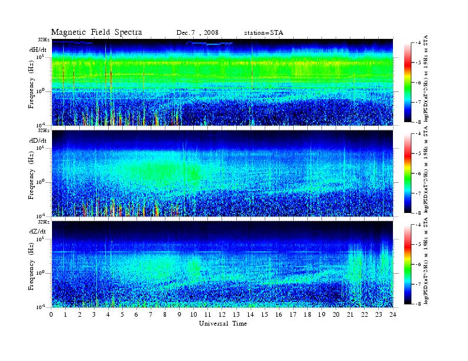Click the -7 value on dZ/dt color scale
The image size is (468, 361).
click(419, 284)
